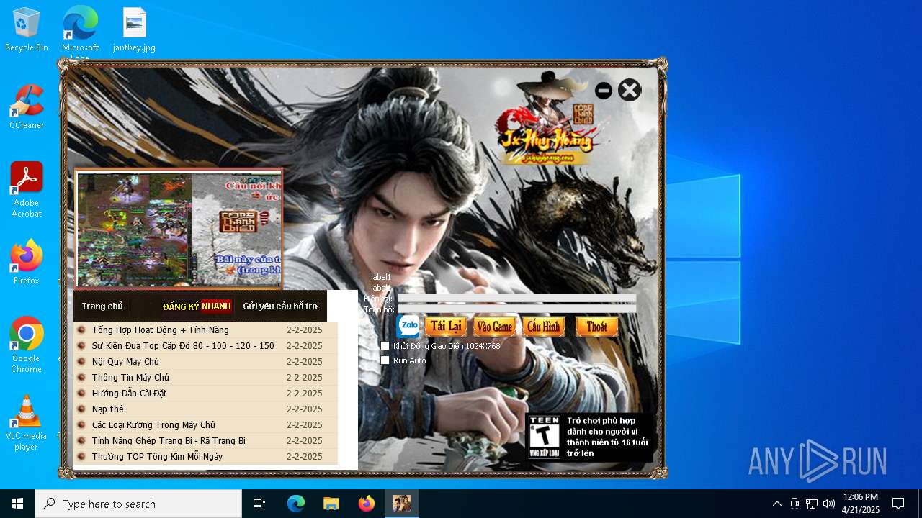This screenshot has width=922, height=518.
Task: Open the notification center icon
Action: (x=898, y=504)
